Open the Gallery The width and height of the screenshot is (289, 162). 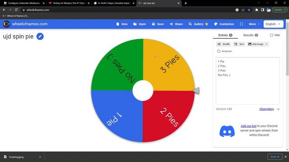coord(199,24)
